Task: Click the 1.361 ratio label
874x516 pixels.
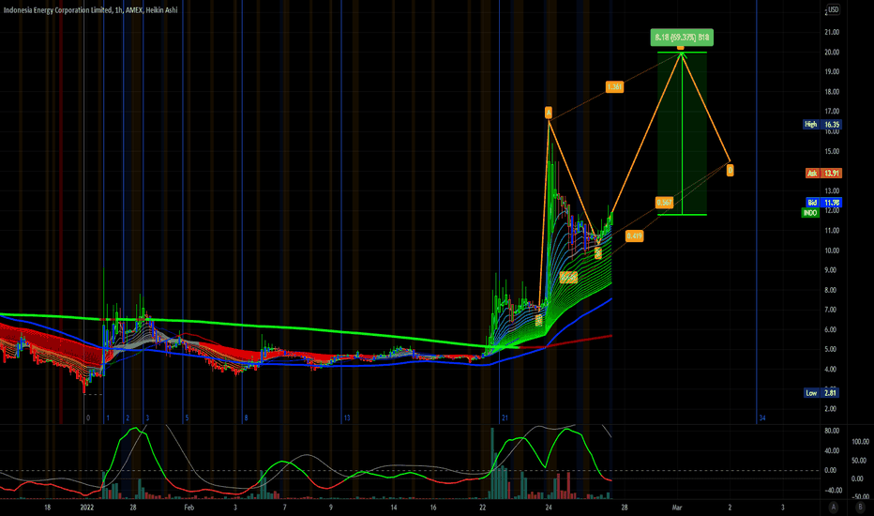Action: coord(614,87)
